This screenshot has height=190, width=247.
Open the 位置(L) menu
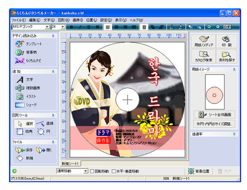91,20
